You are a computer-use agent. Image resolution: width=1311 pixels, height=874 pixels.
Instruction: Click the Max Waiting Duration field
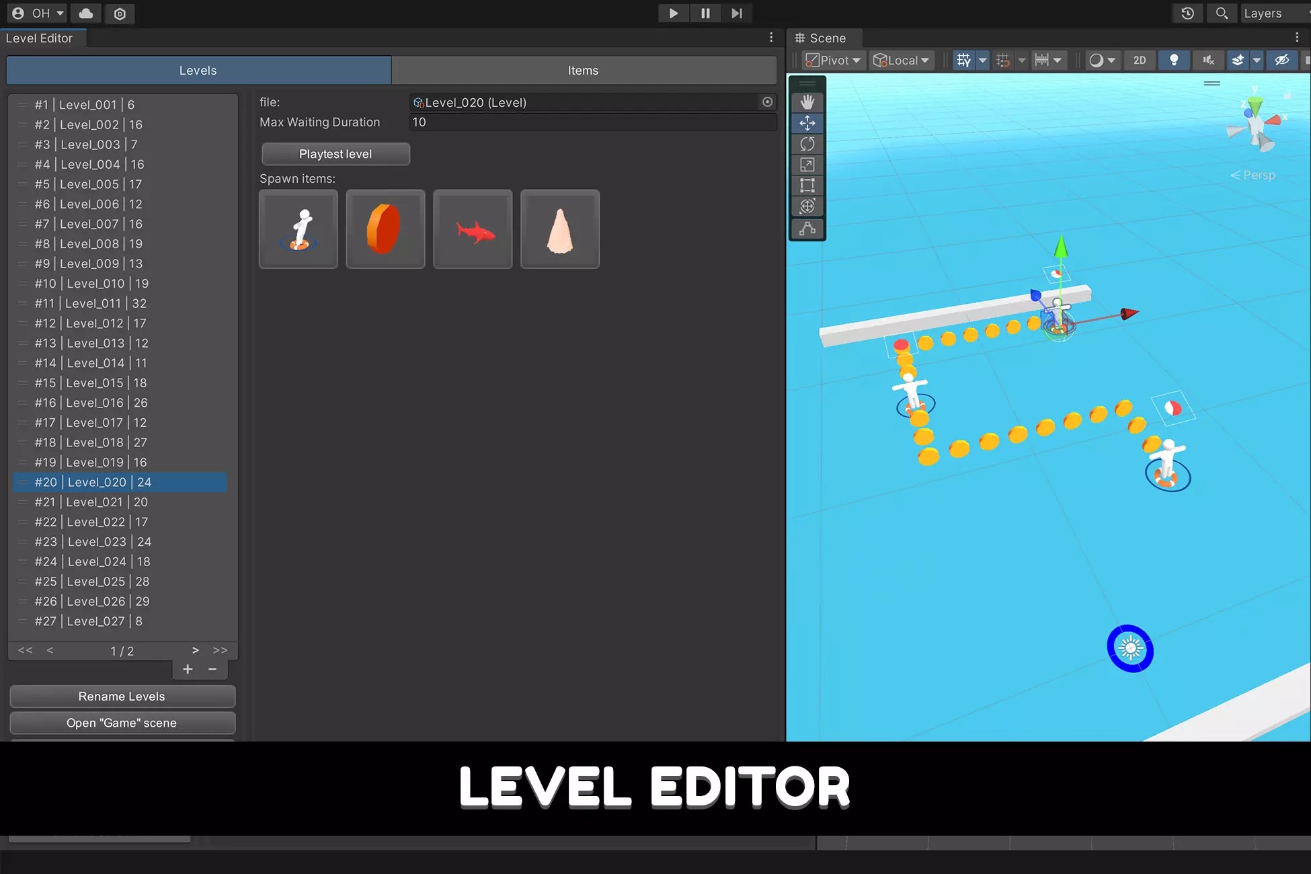593,122
